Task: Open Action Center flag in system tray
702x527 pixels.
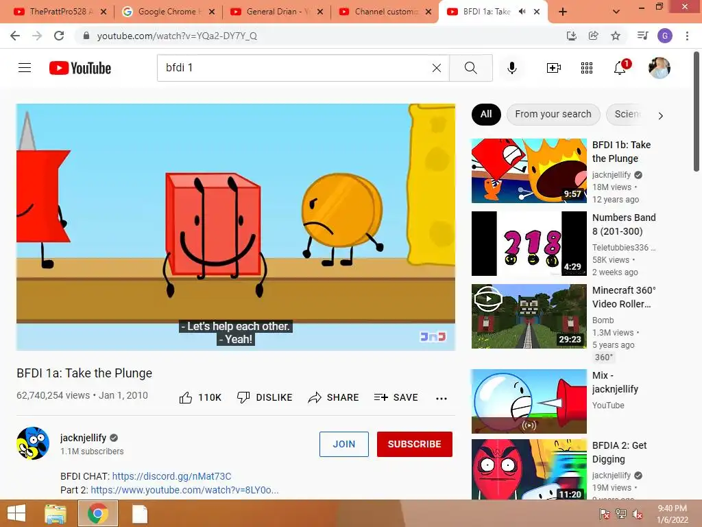Action: click(605, 514)
